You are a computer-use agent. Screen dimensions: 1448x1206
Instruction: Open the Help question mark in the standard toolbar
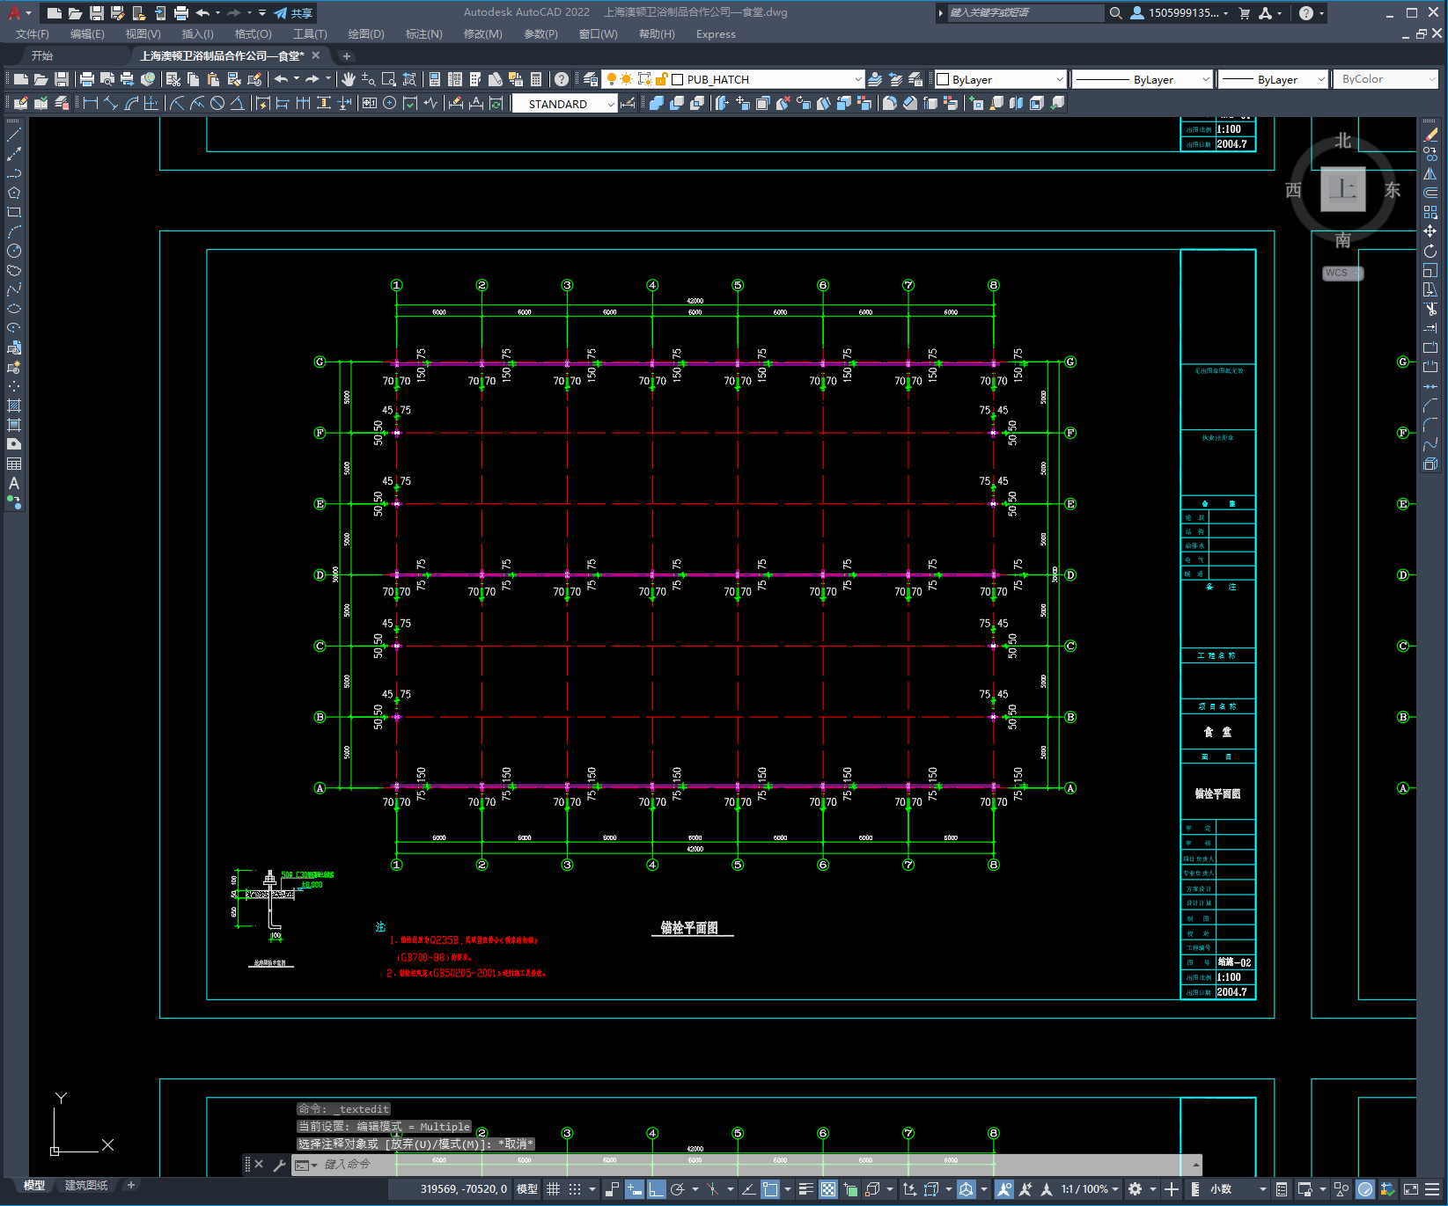[x=561, y=79]
